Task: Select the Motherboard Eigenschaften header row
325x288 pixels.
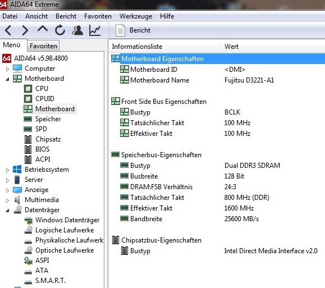Action: pyautogui.click(x=218, y=59)
